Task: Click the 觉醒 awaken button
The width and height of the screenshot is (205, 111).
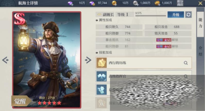Action: click(21, 101)
